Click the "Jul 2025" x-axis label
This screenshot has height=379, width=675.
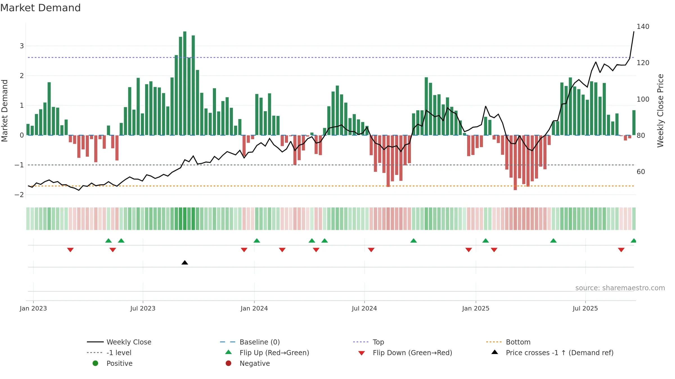585,308
